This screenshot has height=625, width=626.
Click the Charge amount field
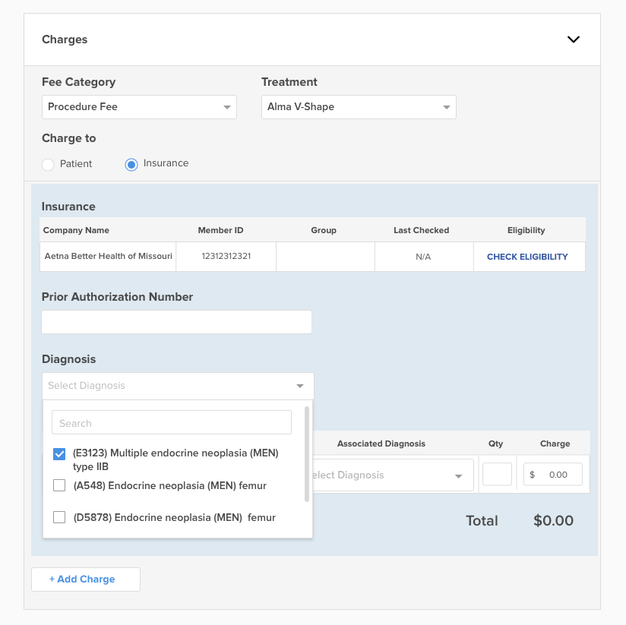tap(553, 474)
